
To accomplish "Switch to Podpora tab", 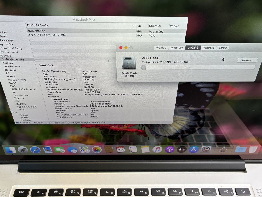I will (x=208, y=48).
